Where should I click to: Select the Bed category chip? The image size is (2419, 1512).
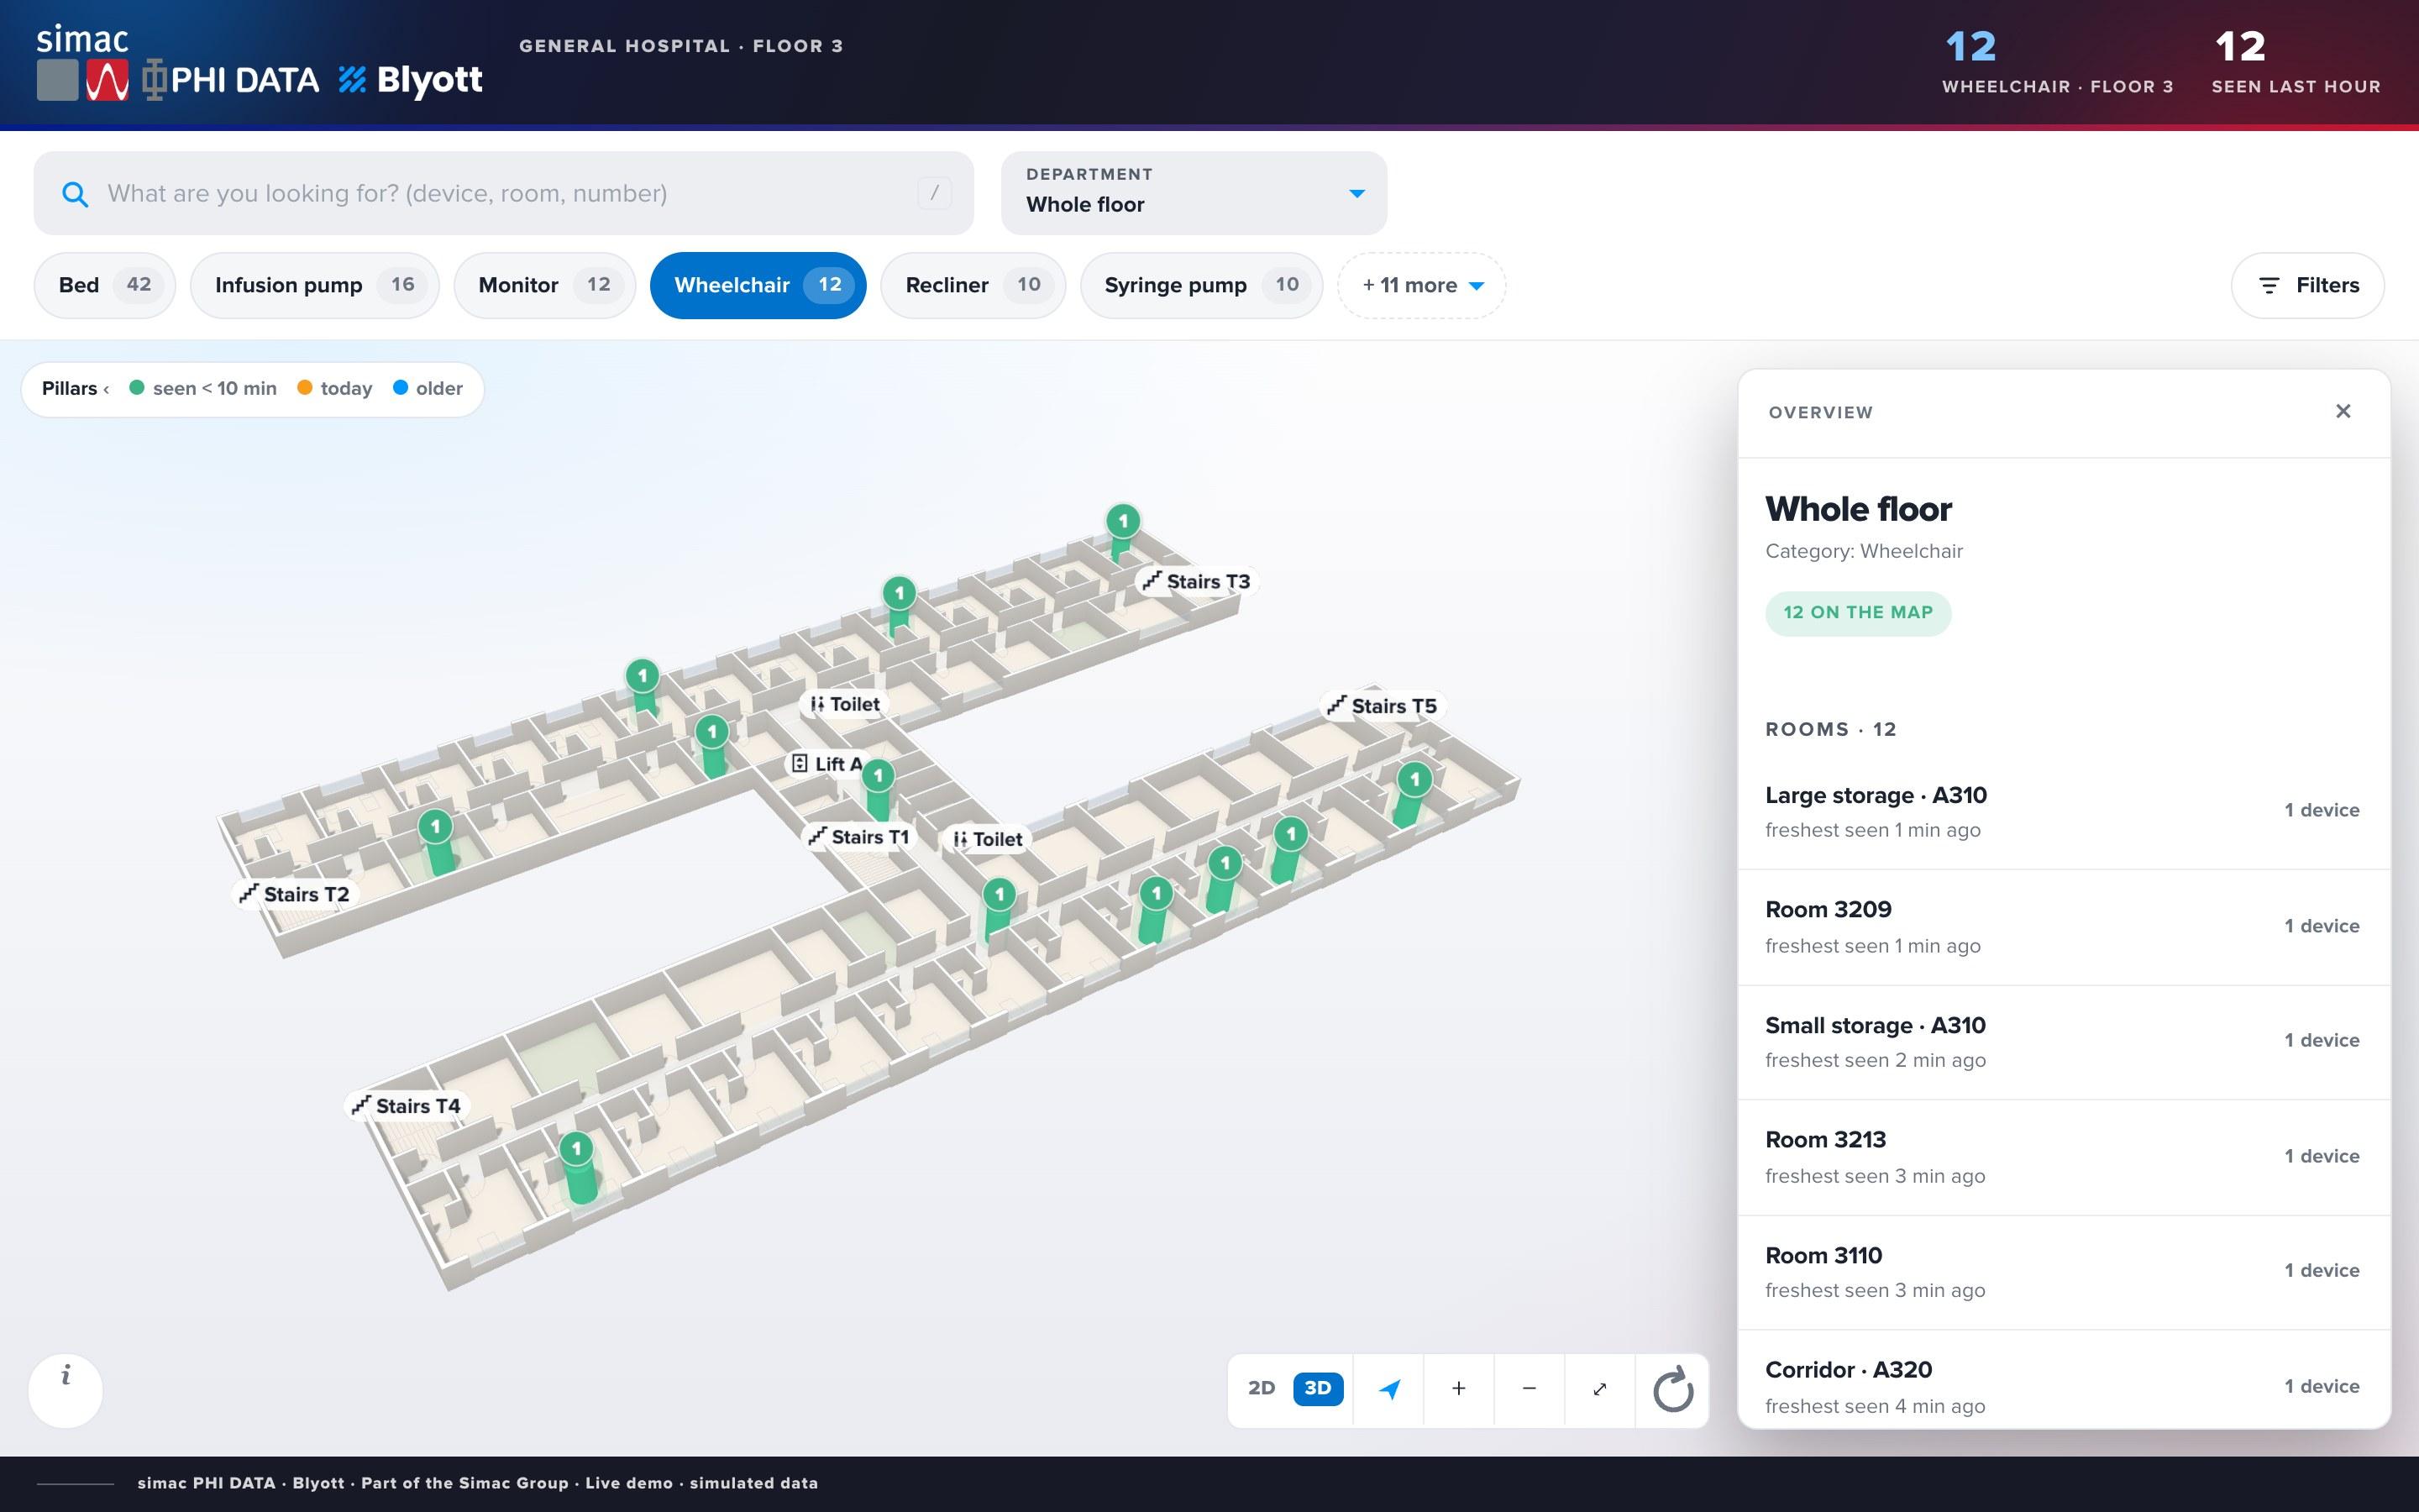click(x=105, y=285)
